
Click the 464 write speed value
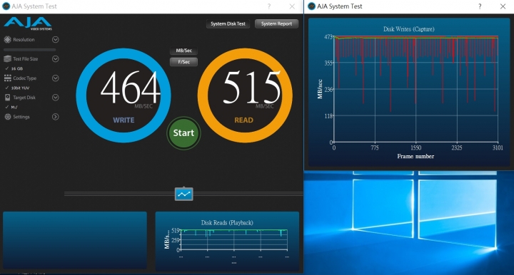[131, 88]
